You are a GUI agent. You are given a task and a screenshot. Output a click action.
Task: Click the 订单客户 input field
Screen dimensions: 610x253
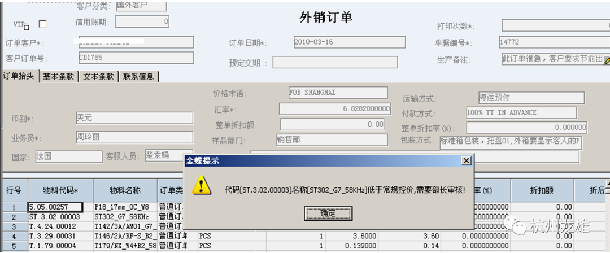click(136, 42)
